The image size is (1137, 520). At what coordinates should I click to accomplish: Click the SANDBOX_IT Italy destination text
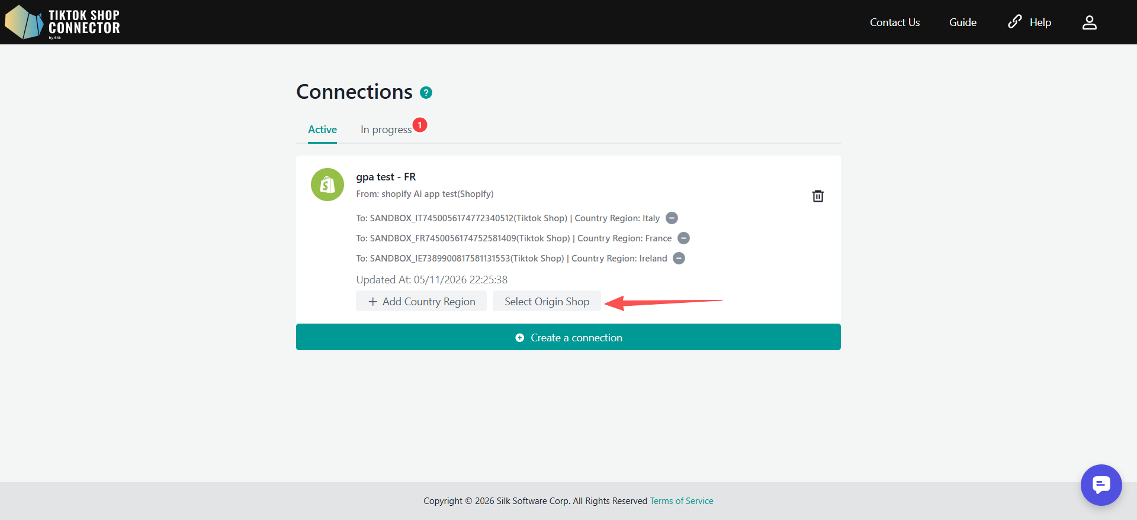click(x=508, y=218)
